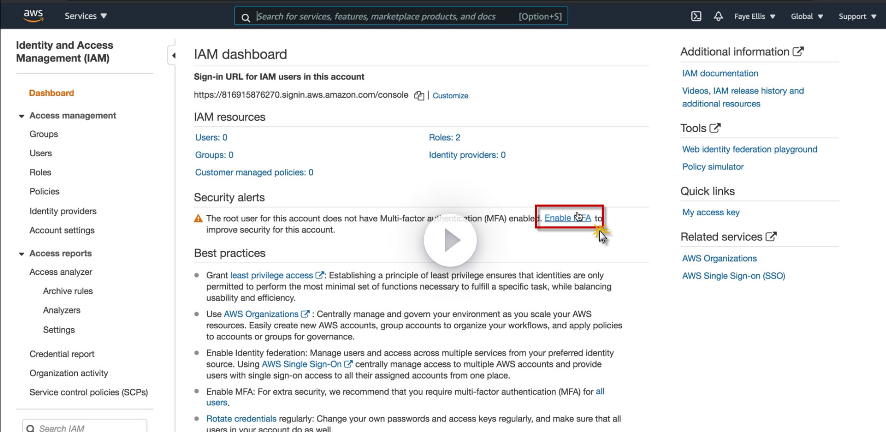Collapse the Access reports section
The width and height of the screenshot is (886, 432).
tap(21, 254)
